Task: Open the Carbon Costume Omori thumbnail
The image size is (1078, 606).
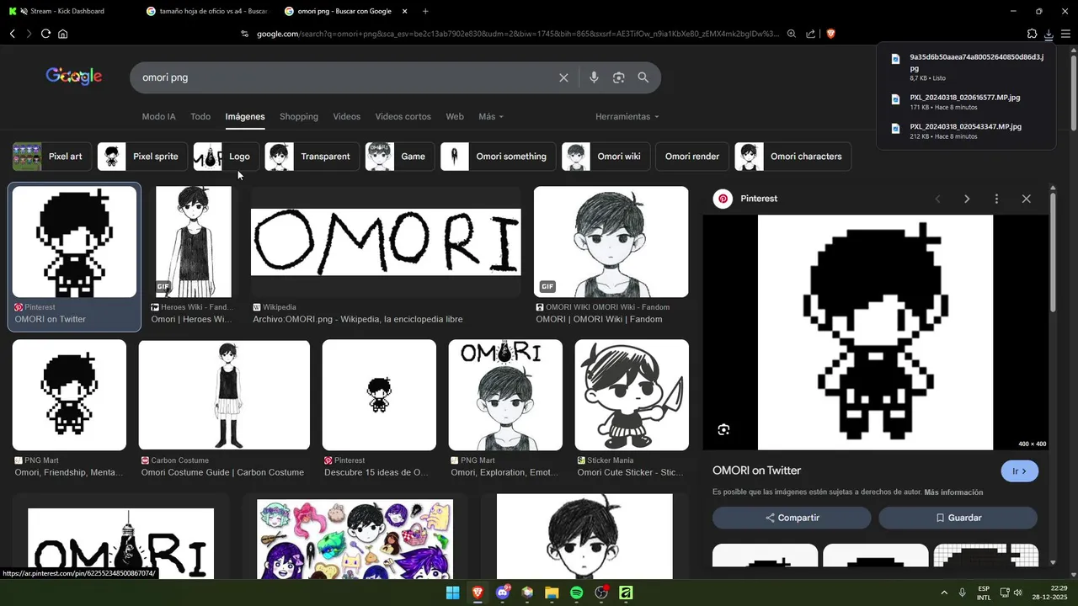Action: tap(224, 395)
